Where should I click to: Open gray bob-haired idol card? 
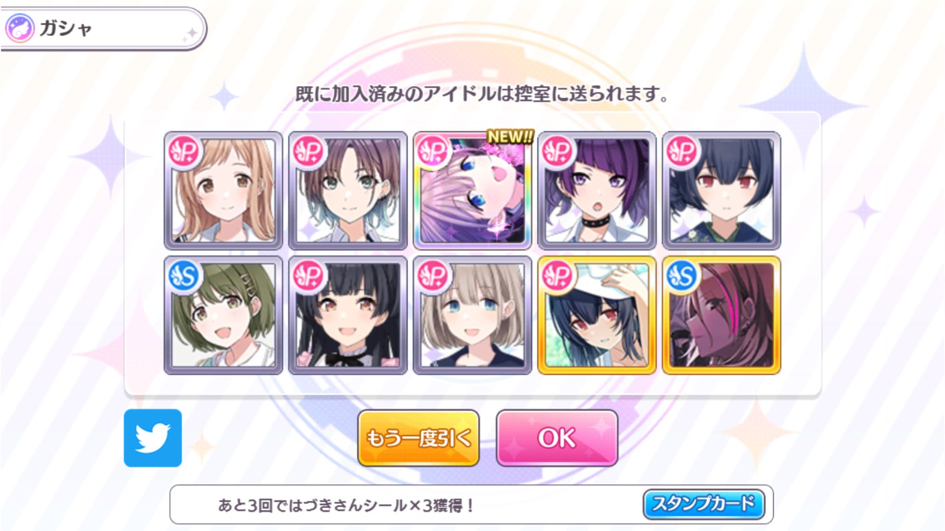tap(472, 315)
